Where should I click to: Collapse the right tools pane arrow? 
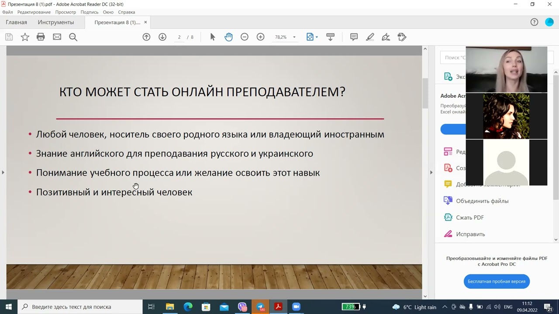tap(431, 172)
